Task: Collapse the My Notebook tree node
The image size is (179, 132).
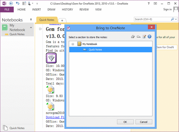Action: pos(73,44)
